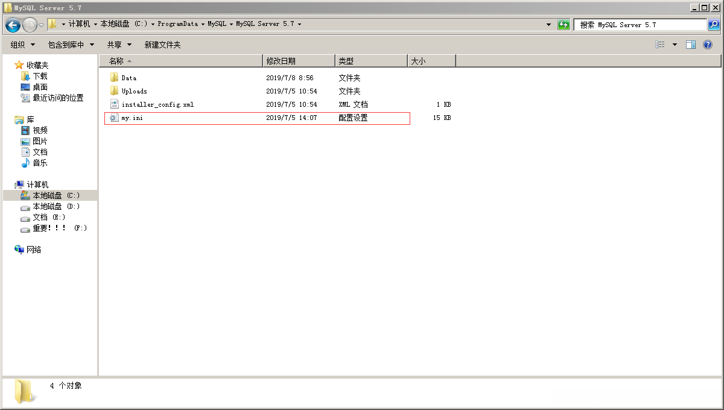Select 本地磁盘 (C:) in sidebar
724x410 pixels.
coord(56,196)
